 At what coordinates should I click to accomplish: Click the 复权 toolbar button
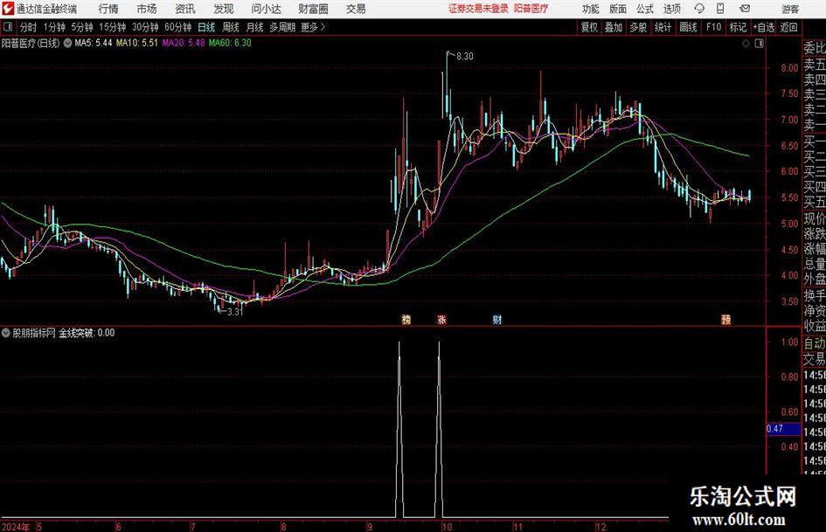pos(589,27)
